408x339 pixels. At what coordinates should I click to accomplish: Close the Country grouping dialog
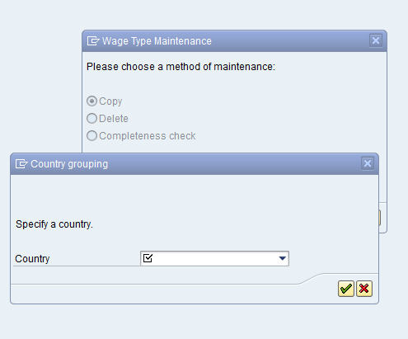point(368,163)
